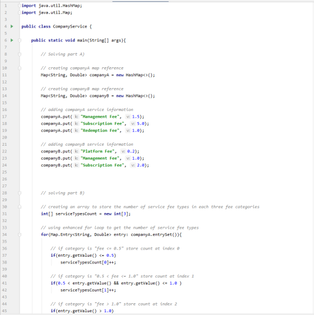Click line number 31 in gutter
Image resolution: width=314 pixels, height=315 pixels.
pos(4,214)
